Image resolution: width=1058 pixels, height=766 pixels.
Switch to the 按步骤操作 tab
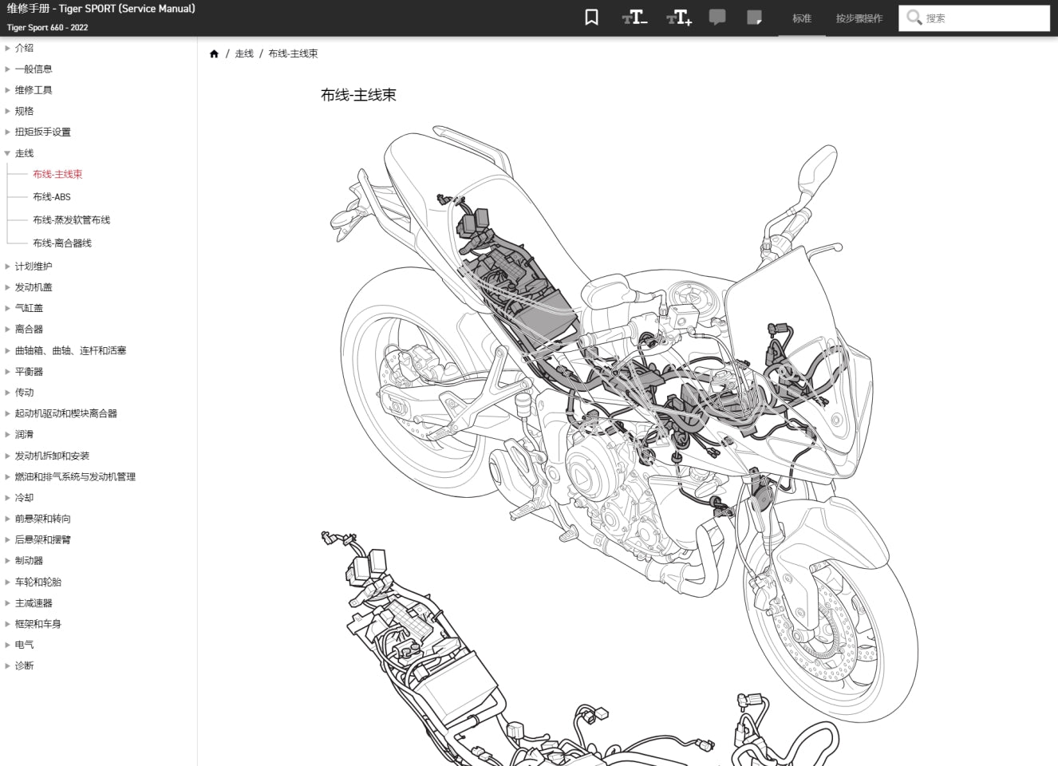(x=858, y=18)
